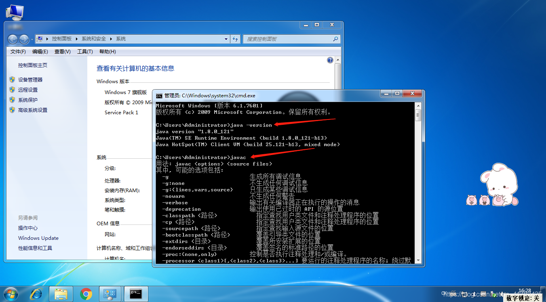Click the 系统类型: label

[x=115, y=200]
